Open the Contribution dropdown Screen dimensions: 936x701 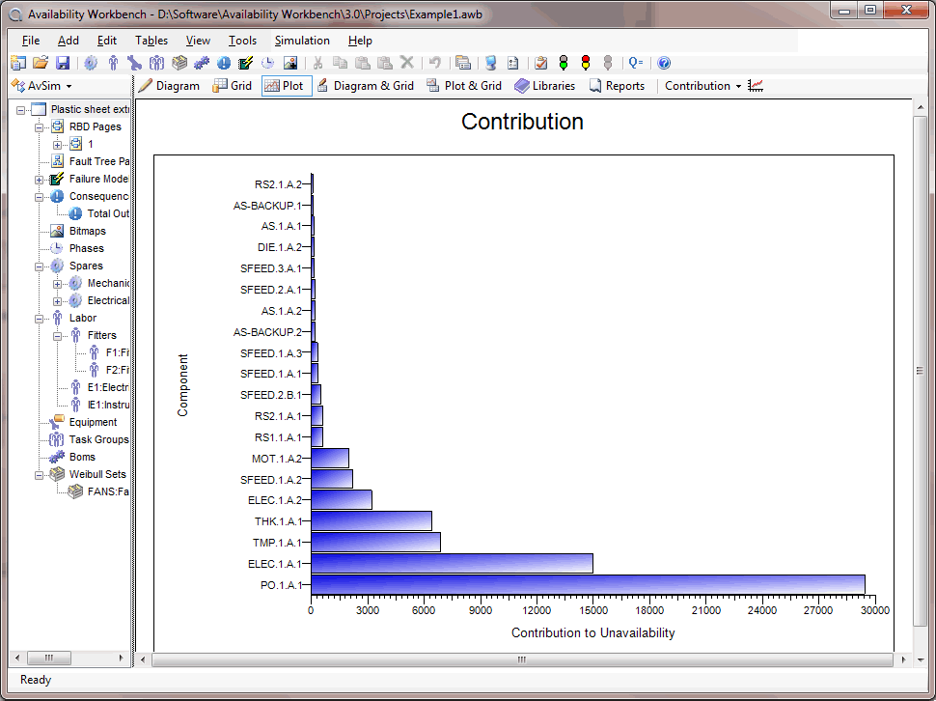(x=701, y=85)
